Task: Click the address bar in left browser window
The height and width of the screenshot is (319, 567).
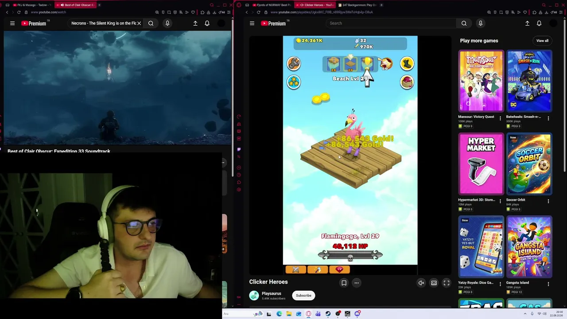Action: tap(89, 12)
